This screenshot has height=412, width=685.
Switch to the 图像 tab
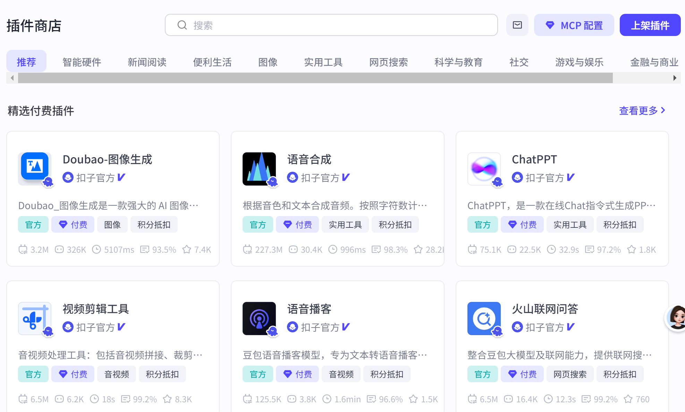[268, 62]
